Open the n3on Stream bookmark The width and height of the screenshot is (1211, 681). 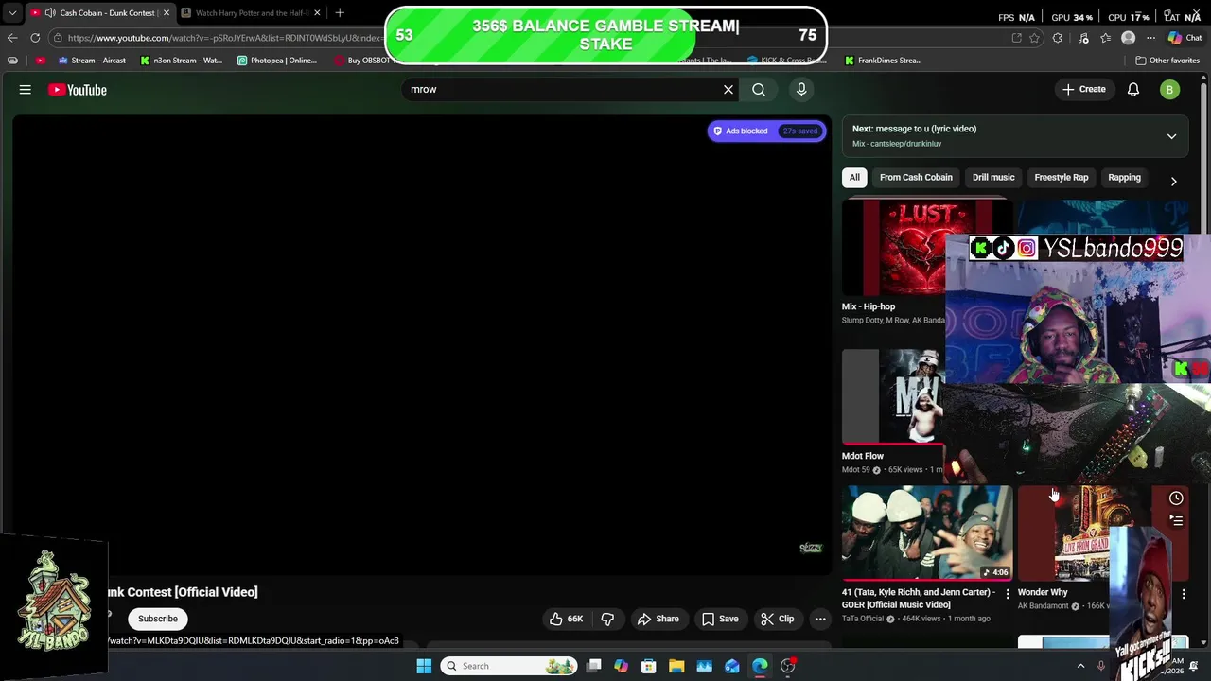point(181,61)
